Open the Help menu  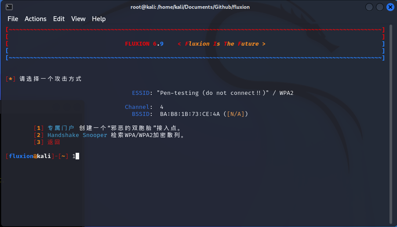pos(99,19)
